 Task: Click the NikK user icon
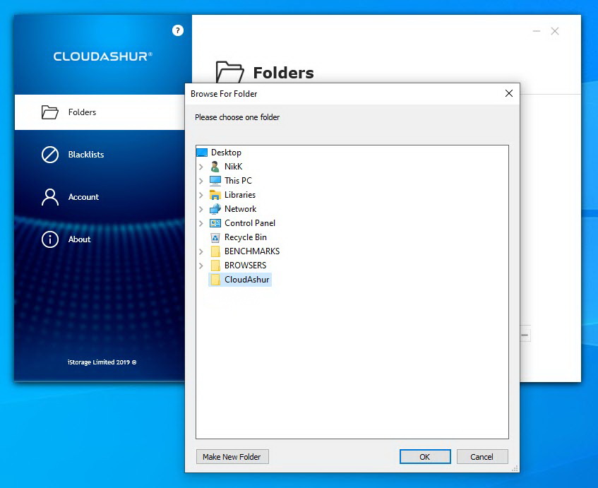tap(215, 167)
